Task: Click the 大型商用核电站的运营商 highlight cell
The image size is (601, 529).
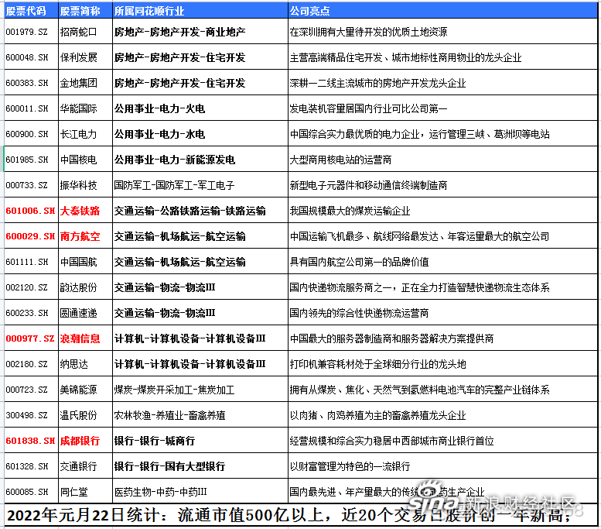Action: [x=442, y=160]
